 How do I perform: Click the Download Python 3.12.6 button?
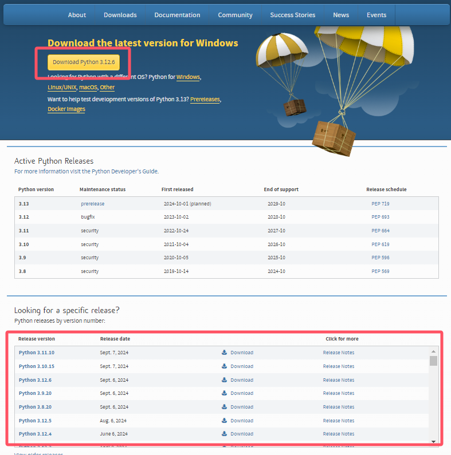pyautogui.click(x=84, y=62)
